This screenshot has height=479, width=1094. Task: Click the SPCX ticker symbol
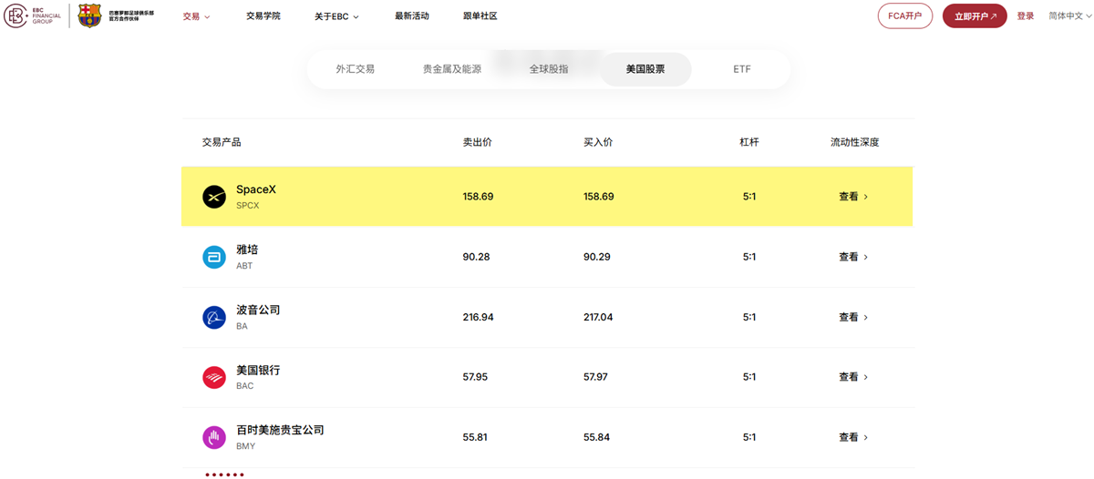pyautogui.click(x=248, y=206)
